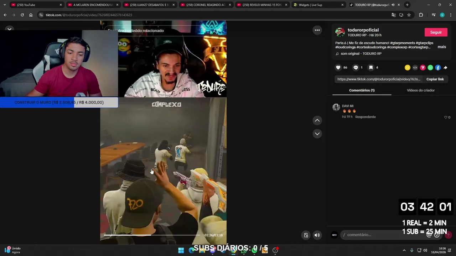The width and height of the screenshot is (456, 256).
Task: Share the video to Facebook
Action: click(x=438, y=68)
